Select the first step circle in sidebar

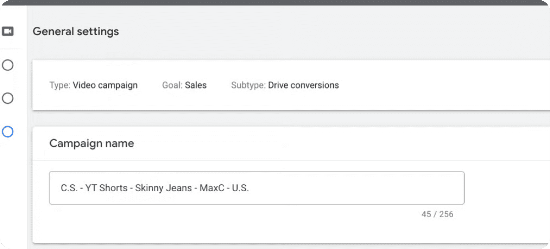coord(8,65)
